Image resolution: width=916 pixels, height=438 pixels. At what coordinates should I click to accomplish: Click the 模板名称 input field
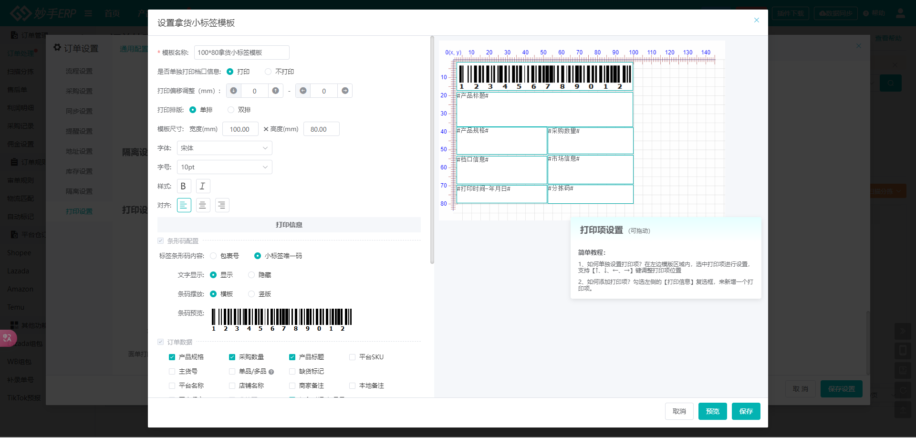[242, 52]
